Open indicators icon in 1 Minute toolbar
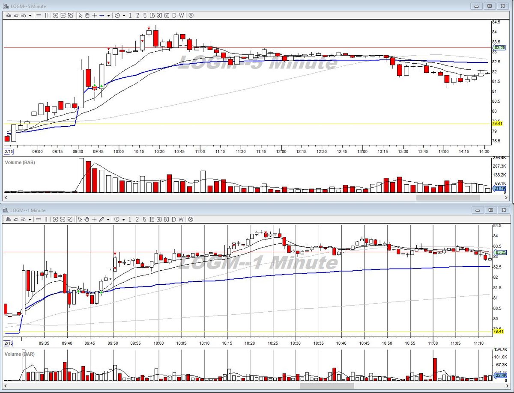The image size is (514, 393). point(15,219)
